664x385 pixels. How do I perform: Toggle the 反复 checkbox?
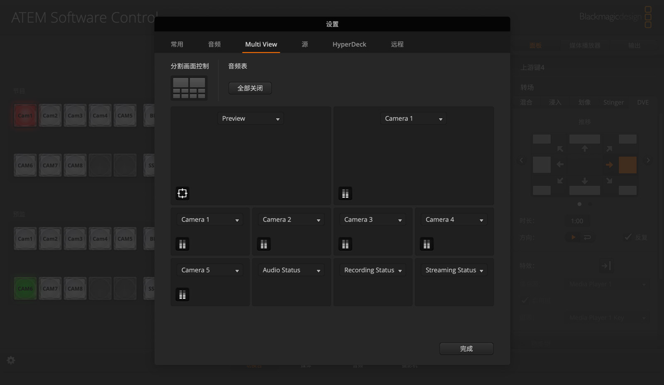628,237
